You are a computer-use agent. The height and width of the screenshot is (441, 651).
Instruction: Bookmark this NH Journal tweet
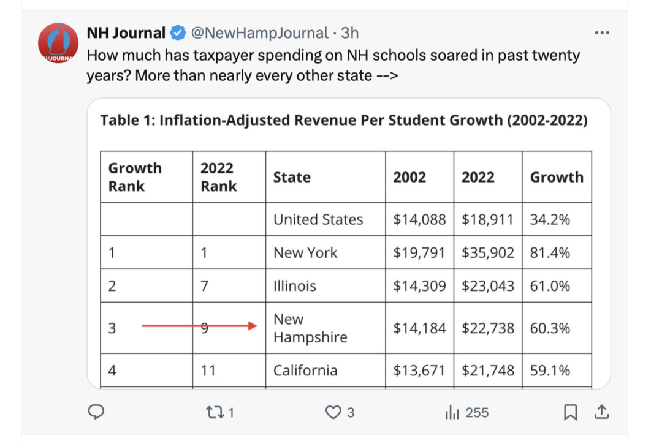570,413
